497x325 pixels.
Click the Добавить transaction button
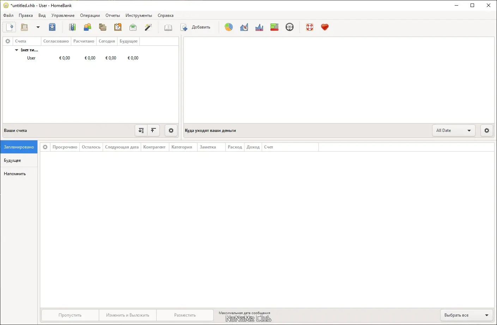pyautogui.click(x=195, y=27)
